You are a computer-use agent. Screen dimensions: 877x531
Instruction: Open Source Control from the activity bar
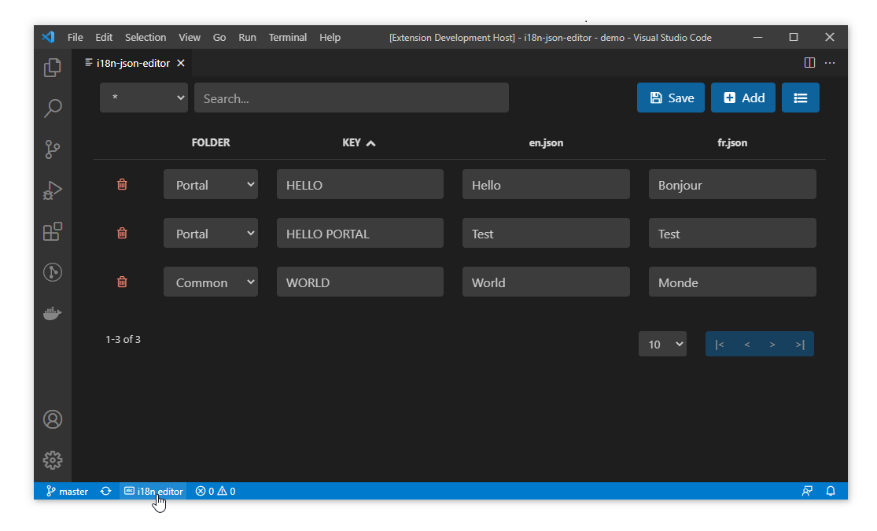[x=52, y=149]
